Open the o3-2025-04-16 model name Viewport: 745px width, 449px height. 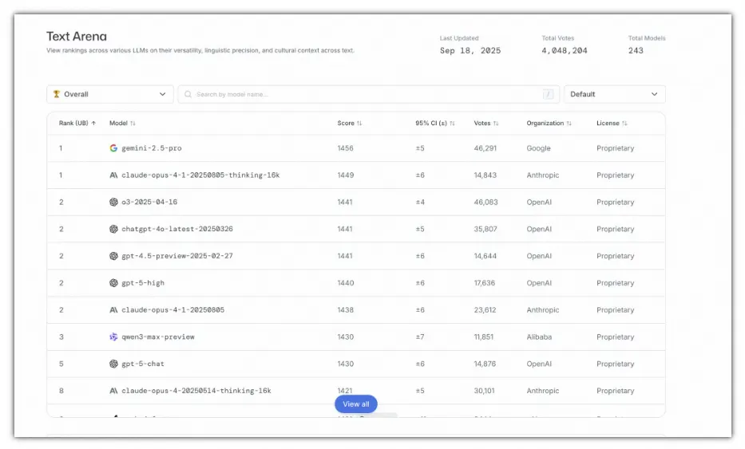(149, 203)
